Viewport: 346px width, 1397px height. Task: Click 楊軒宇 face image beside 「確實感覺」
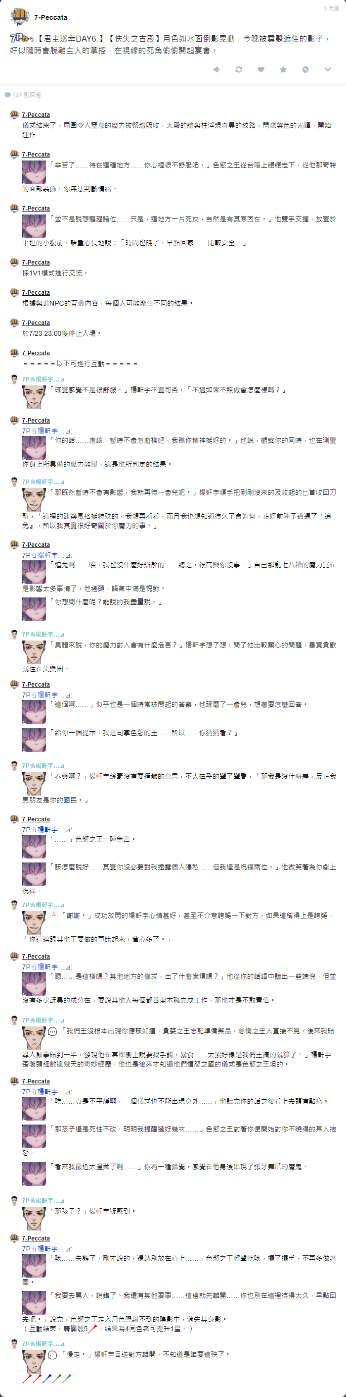pos(34,397)
